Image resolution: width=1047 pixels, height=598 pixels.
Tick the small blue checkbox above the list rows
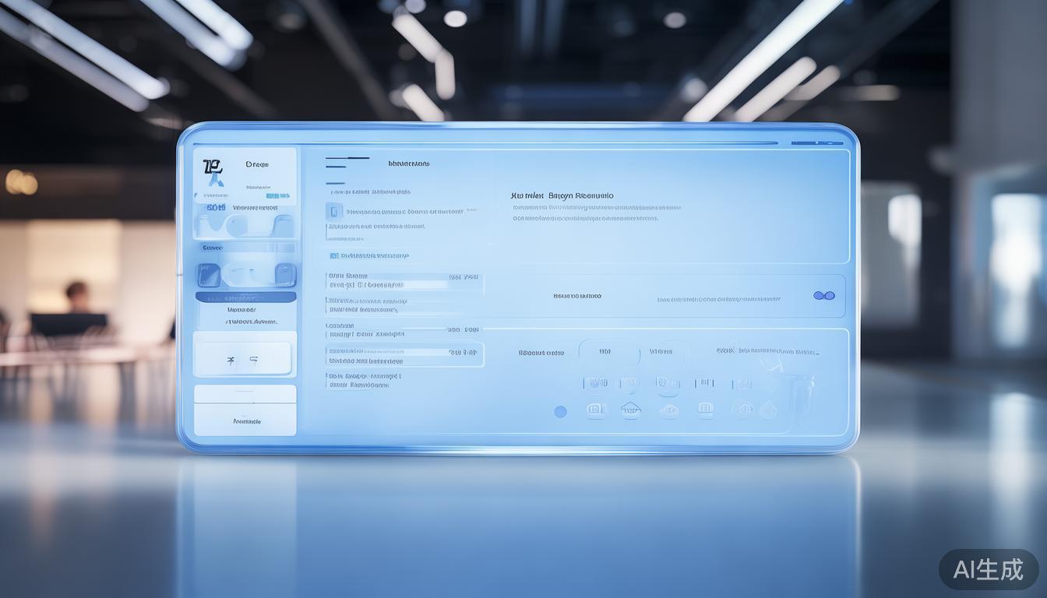coord(333,255)
